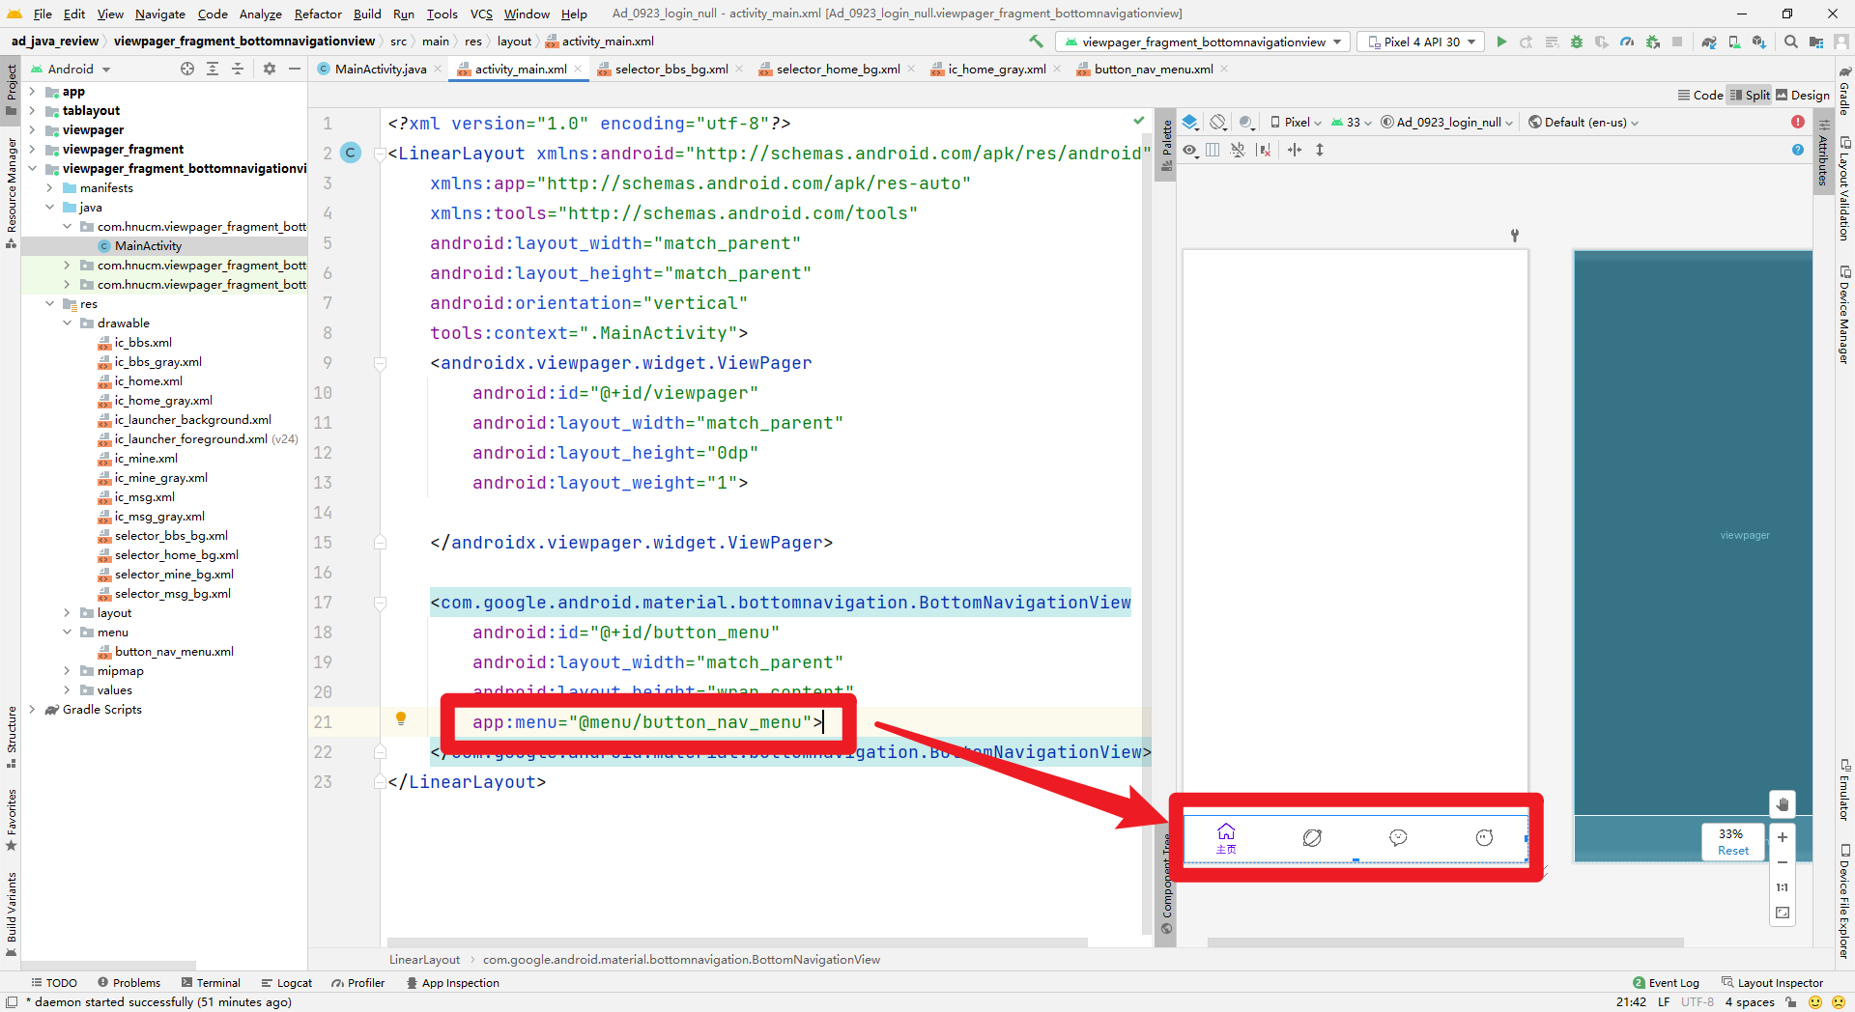This screenshot has width=1855, height=1012.
Task: Switch editor to Design view mode
Action: pyautogui.click(x=1803, y=95)
